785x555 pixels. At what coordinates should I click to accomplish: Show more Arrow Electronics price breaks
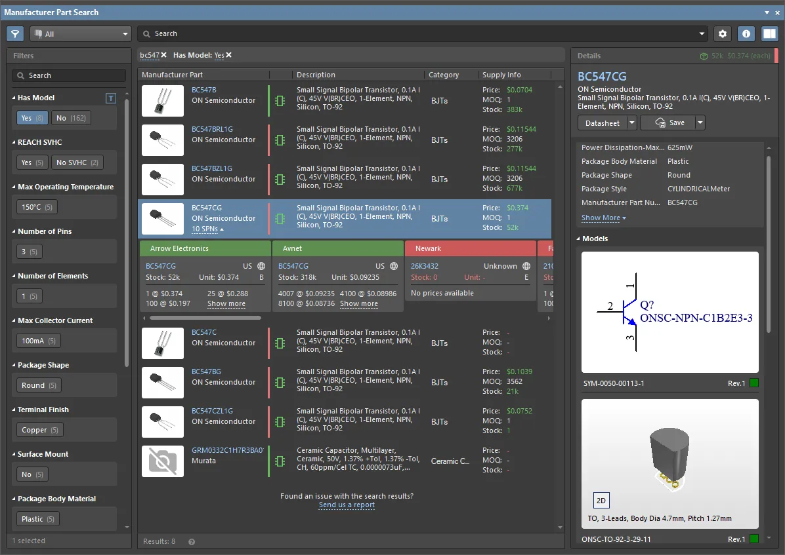[226, 304]
